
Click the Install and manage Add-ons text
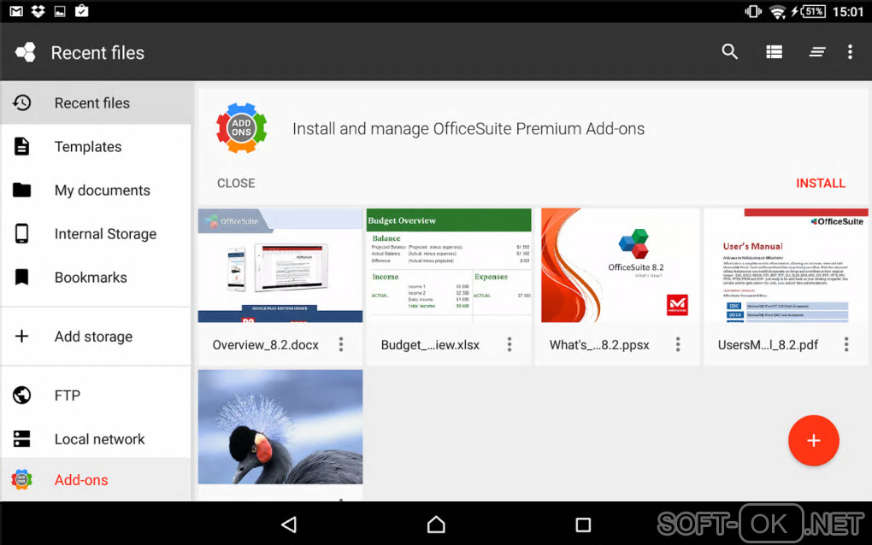468,129
